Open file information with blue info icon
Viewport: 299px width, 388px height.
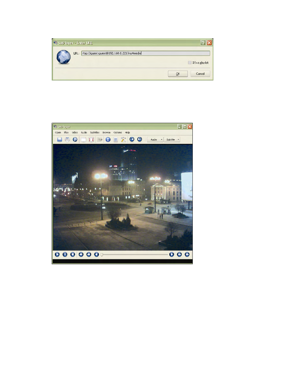pos(108,139)
